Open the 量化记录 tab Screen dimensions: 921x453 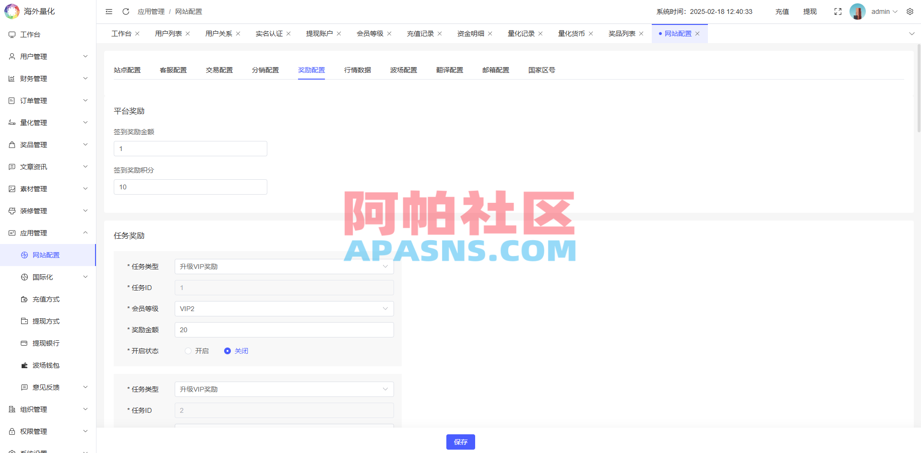click(x=522, y=33)
